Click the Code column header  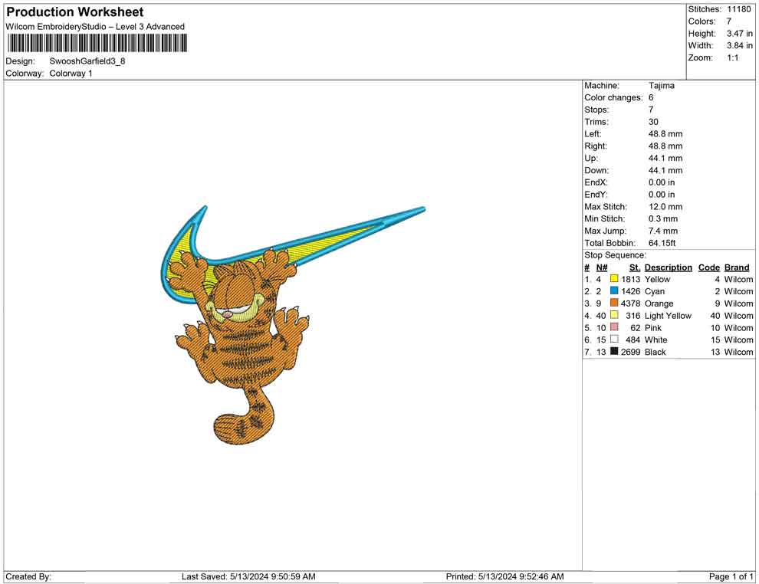pyautogui.click(x=708, y=267)
